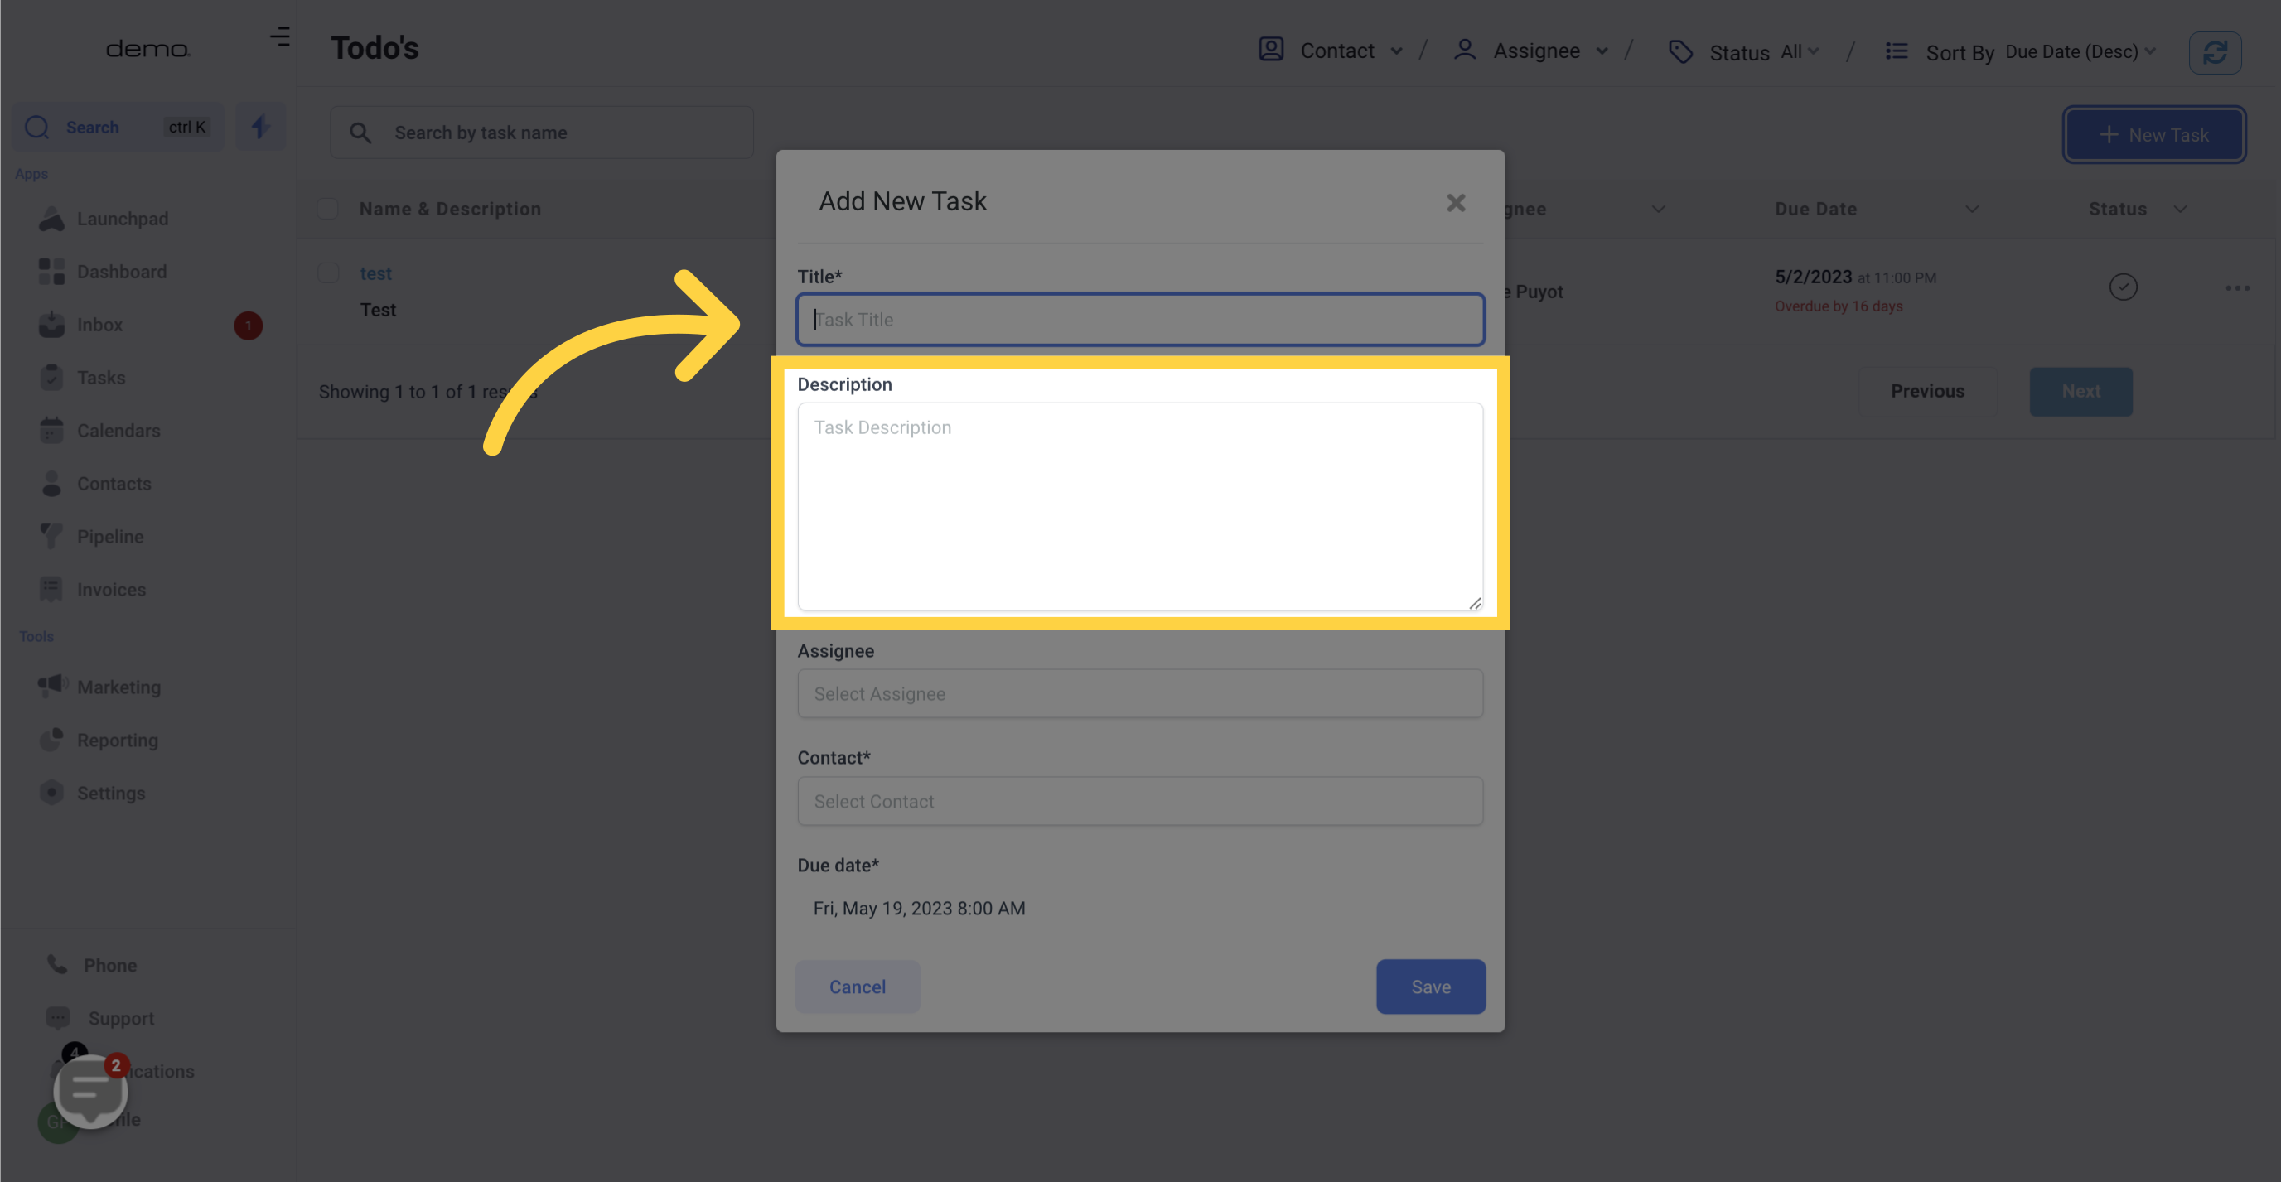Click the Settings gear icon
The width and height of the screenshot is (2281, 1182).
point(51,793)
